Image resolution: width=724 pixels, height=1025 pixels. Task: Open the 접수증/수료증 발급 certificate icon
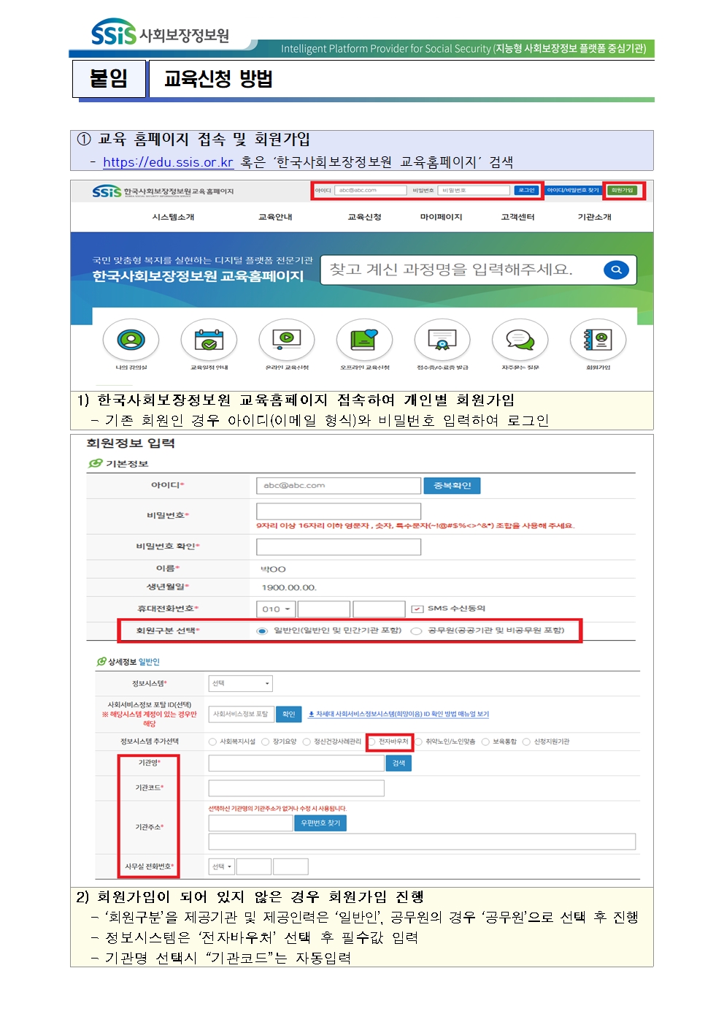coord(442,340)
